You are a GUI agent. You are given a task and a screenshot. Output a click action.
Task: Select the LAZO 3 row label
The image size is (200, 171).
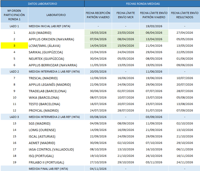click(x=14, y=117)
